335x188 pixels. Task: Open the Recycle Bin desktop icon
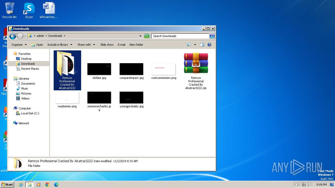coord(9,10)
